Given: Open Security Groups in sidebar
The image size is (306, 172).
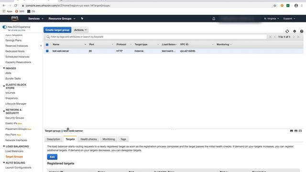Looking at the screenshot, I should click(x=15, y=118).
